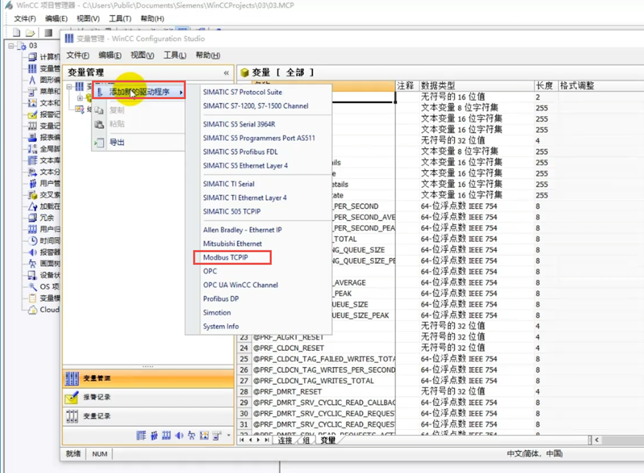Click the gray Stop square toolbar icon
Image resolution: width=644 pixels, height=473 pixels.
pyautogui.click(x=48, y=32)
